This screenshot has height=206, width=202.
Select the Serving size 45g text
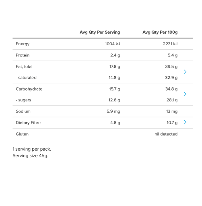(31, 156)
